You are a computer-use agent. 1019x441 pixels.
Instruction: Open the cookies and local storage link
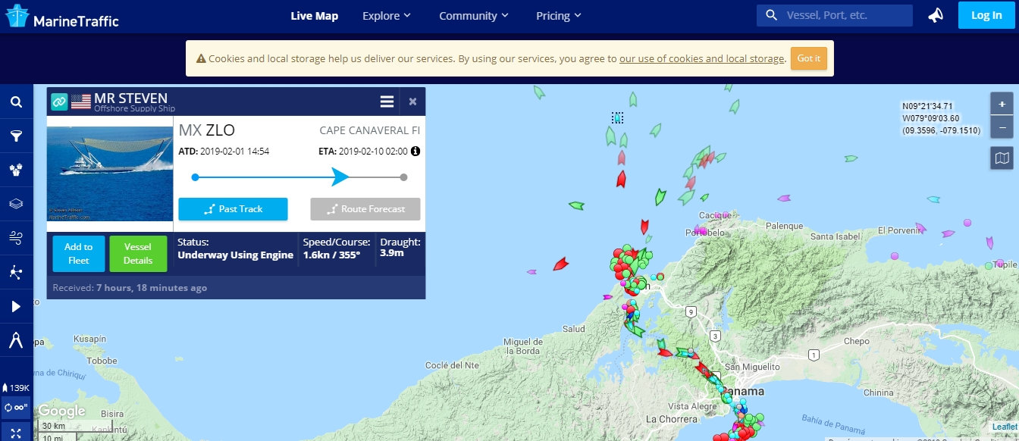pyautogui.click(x=701, y=58)
